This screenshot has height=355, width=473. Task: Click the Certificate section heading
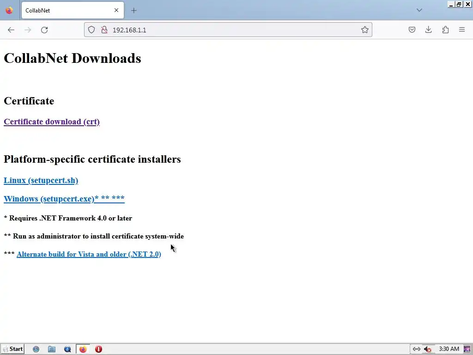(x=29, y=101)
